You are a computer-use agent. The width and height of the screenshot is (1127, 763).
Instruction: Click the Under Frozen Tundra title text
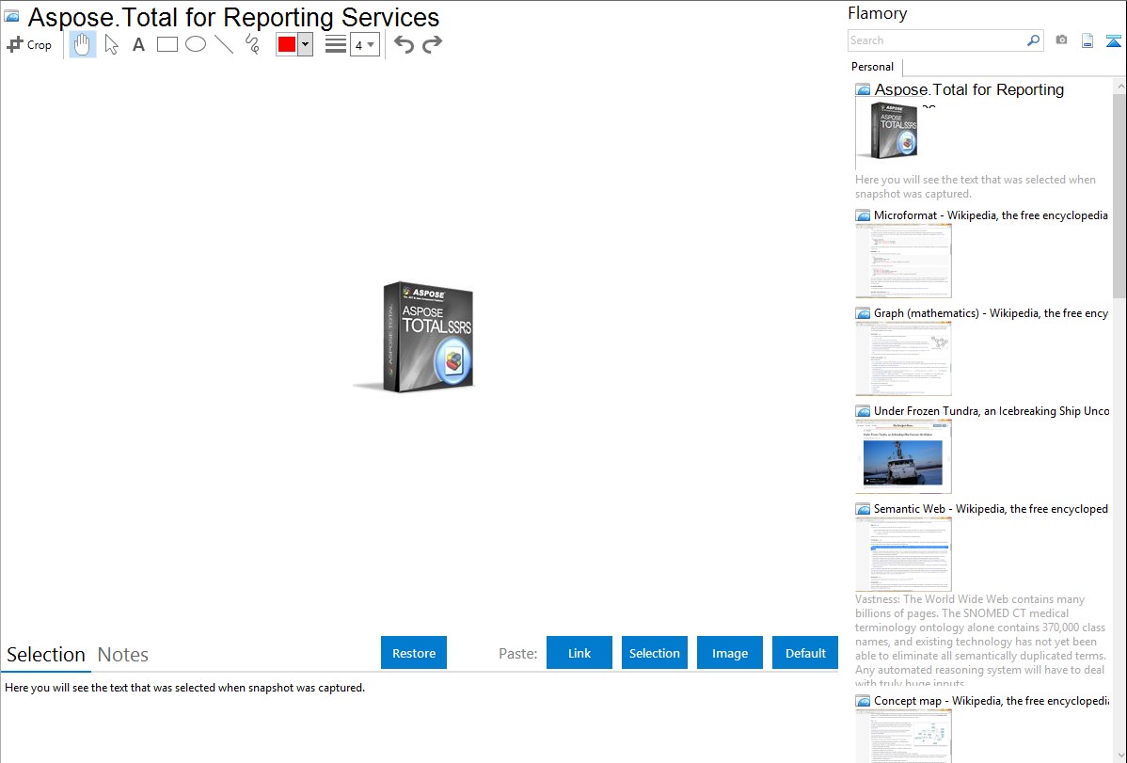(992, 410)
